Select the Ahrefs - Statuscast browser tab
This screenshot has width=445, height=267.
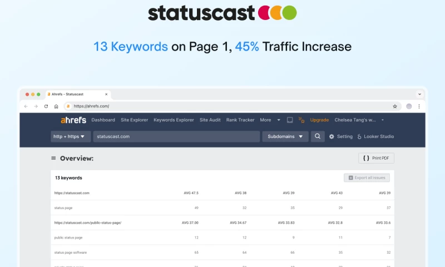point(78,94)
